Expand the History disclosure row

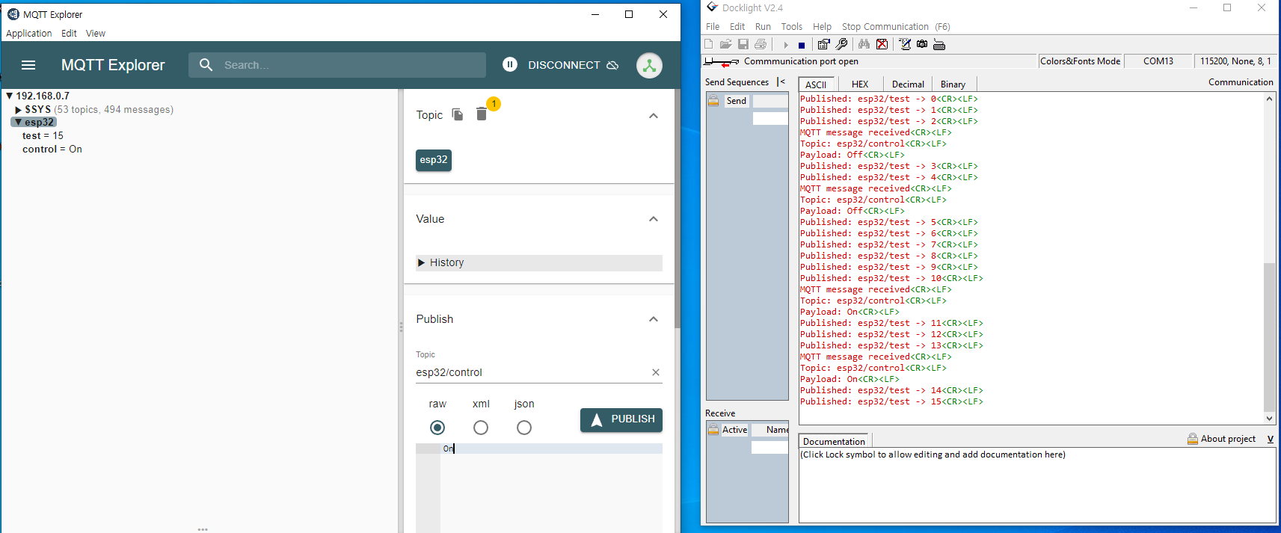click(x=539, y=262)
